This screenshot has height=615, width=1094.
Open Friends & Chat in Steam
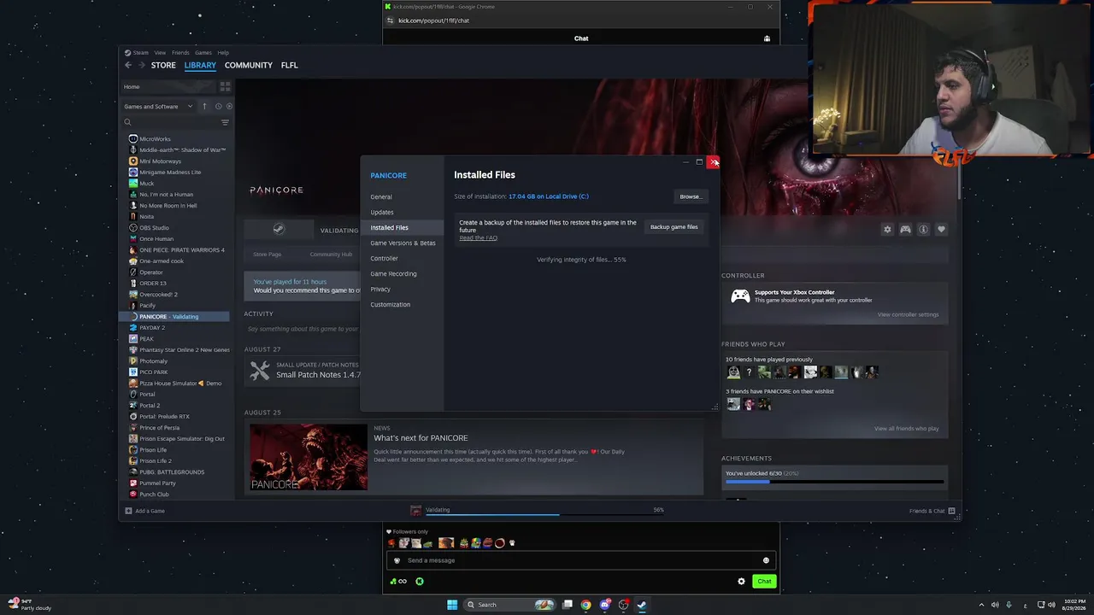tap(932, 511)
